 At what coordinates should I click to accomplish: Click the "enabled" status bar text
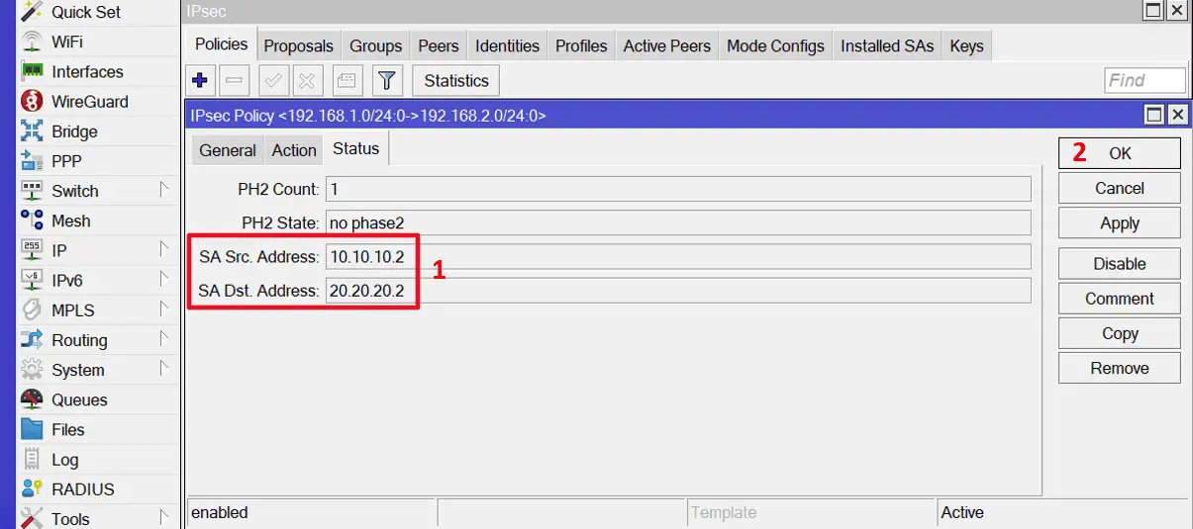tap(220, 512)
